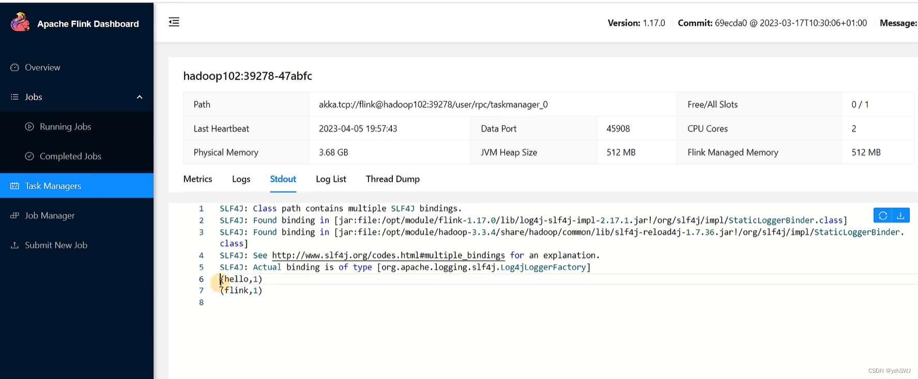Click the Physical Memory 3.68 GB value
This screenshot has width=918, height=379.
333,152
